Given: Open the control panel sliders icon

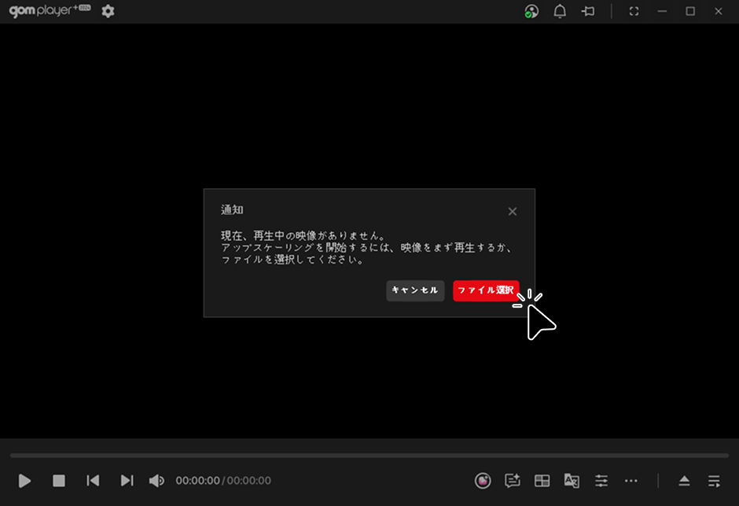Looking at the screenshot, I should coord(601,480).
